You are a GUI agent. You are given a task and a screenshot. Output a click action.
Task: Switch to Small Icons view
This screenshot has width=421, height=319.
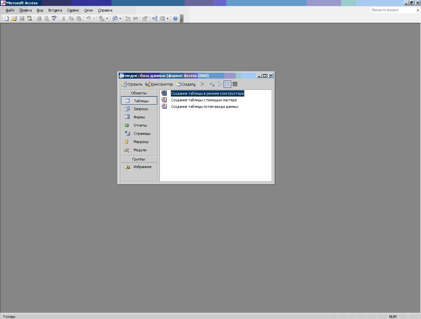tap(220, 84)
